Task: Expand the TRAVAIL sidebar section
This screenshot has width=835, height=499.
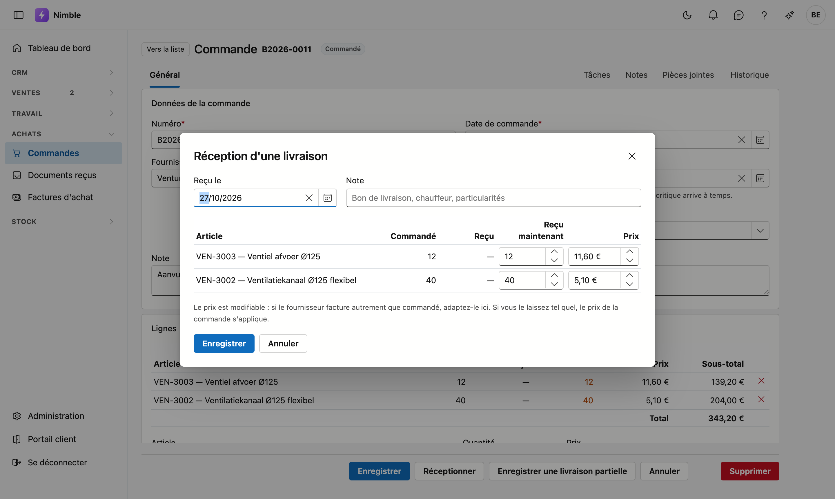Action: click(x=63, y=114)
